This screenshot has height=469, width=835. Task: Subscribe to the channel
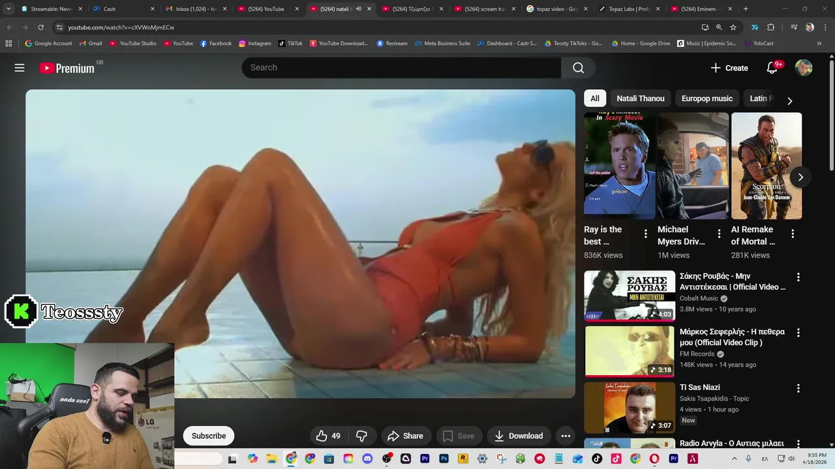pyautogui.click(x=209, y=436)
